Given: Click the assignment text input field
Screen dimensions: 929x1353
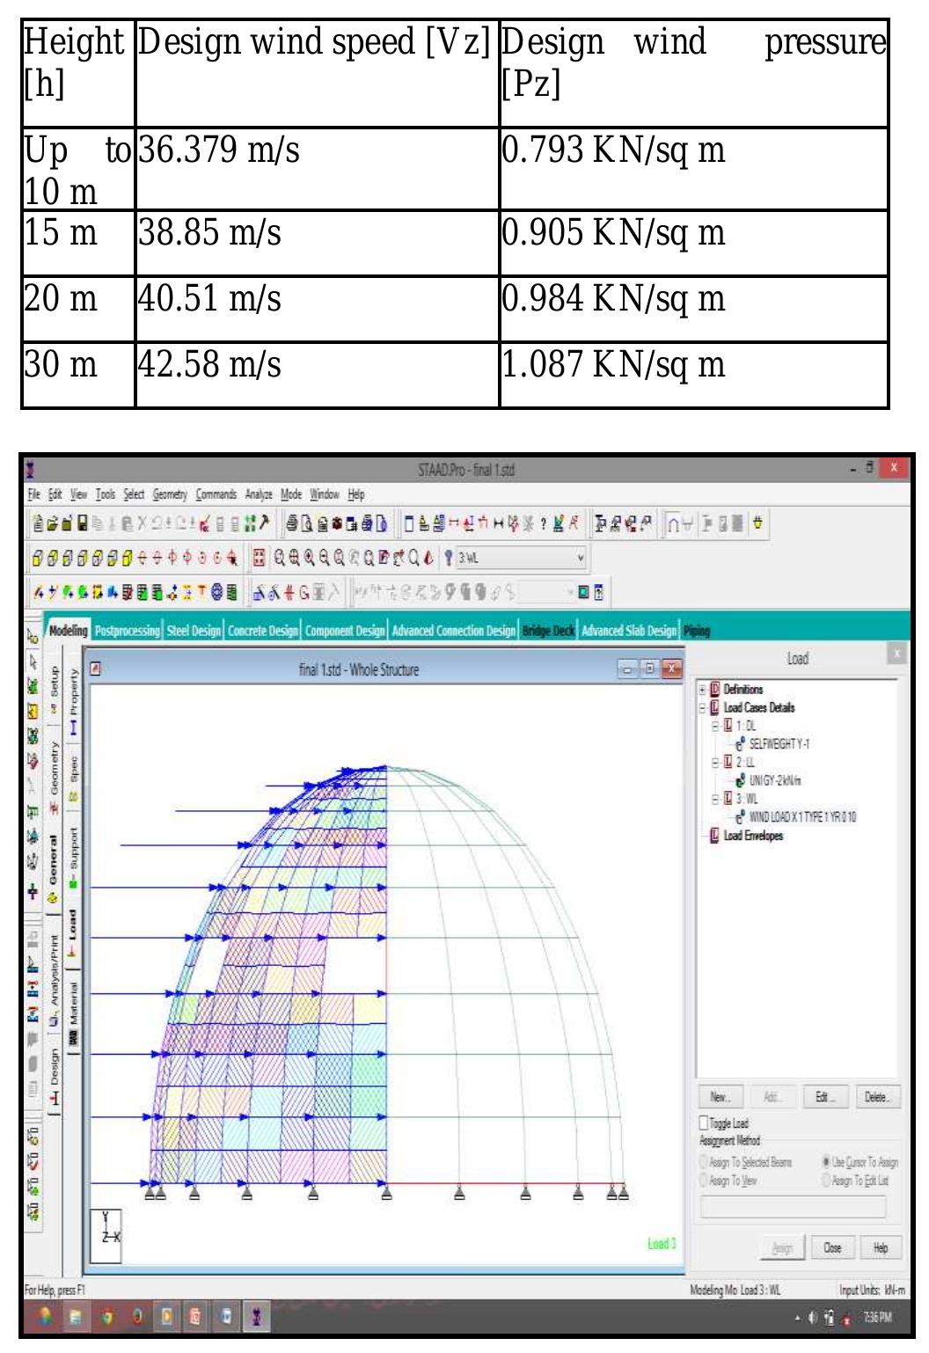Looking at the screenshot, I should click(x=792, y=1206).
